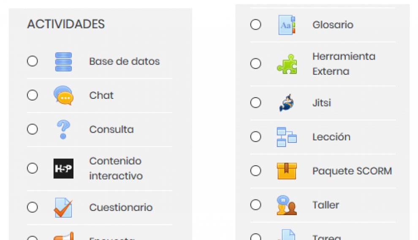The width and height of the screenshot is (418, 240).
Task: Click the Chat speech bubbles icon
Action: coord(63,95)
